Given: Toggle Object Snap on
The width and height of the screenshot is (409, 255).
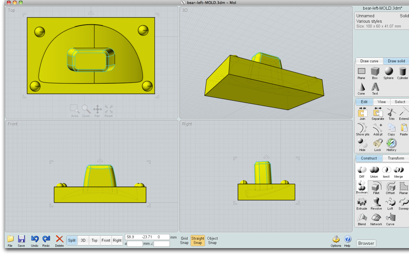Looking at the screenshot, I should 212,241.
